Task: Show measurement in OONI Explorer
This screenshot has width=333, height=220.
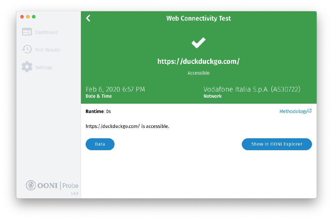Action: (x=277, y=144)
